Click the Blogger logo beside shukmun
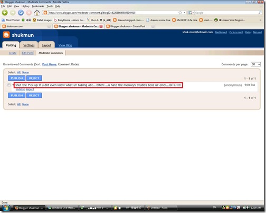 6,35
